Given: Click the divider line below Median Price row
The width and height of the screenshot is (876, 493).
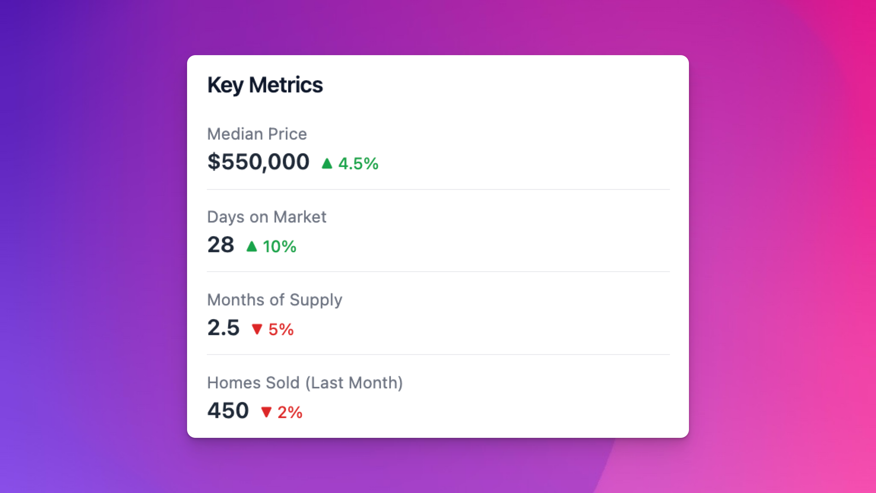Looking at the screenshot, I should tap(438, 189).
